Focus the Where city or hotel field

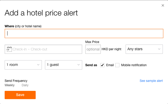(x=84, y=33)
